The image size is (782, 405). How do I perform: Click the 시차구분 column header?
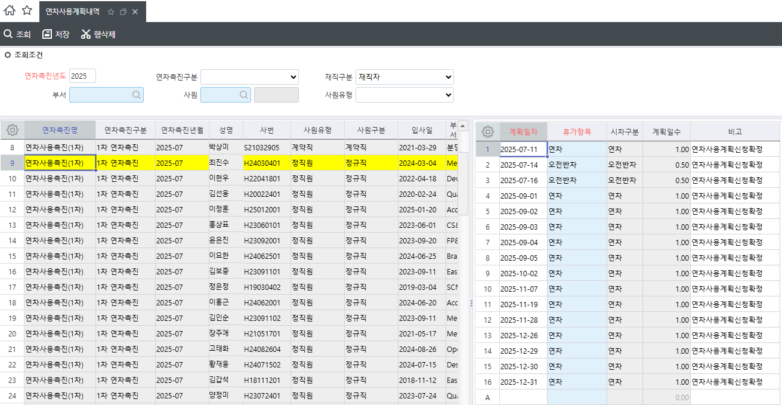tap(625, 131)
